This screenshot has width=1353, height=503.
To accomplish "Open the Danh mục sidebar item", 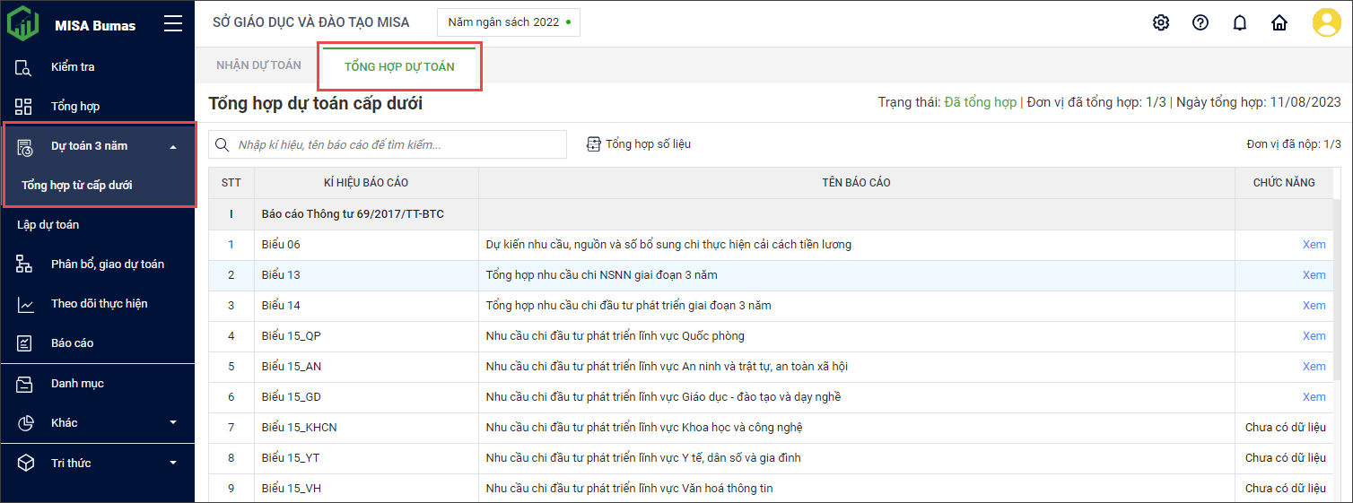I will pos(77,384).
